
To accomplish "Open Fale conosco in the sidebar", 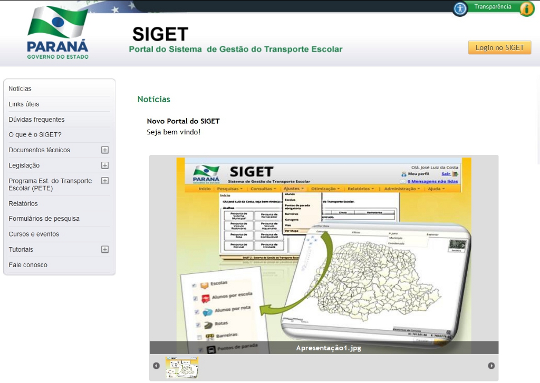I will 59,265.
